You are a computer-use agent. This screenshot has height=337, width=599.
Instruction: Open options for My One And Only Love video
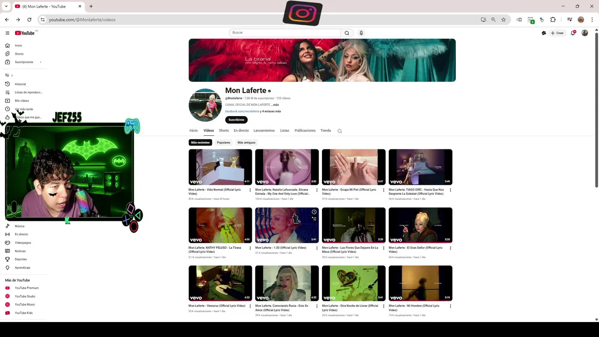(317, 190)
